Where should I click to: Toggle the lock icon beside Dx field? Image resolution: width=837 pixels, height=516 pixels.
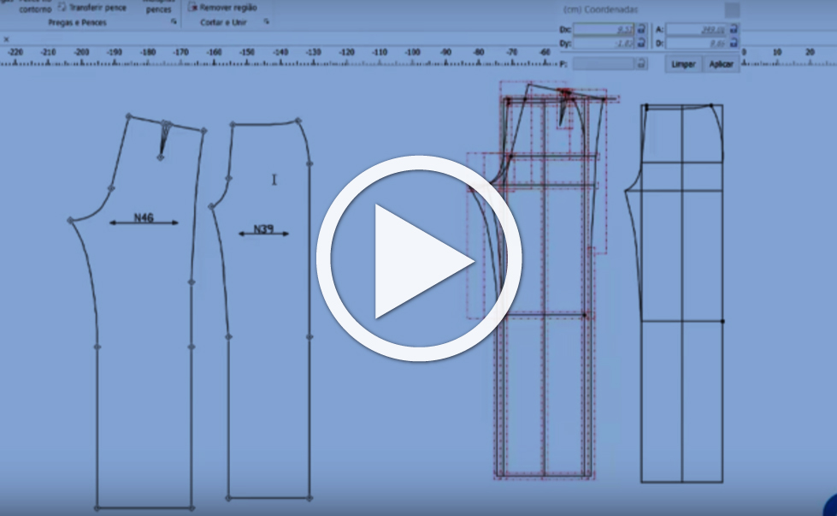(641, 29)
